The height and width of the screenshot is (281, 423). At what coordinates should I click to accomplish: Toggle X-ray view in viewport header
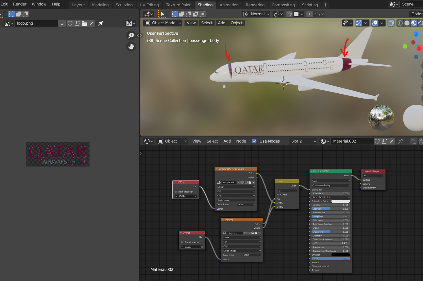[391, 23]
